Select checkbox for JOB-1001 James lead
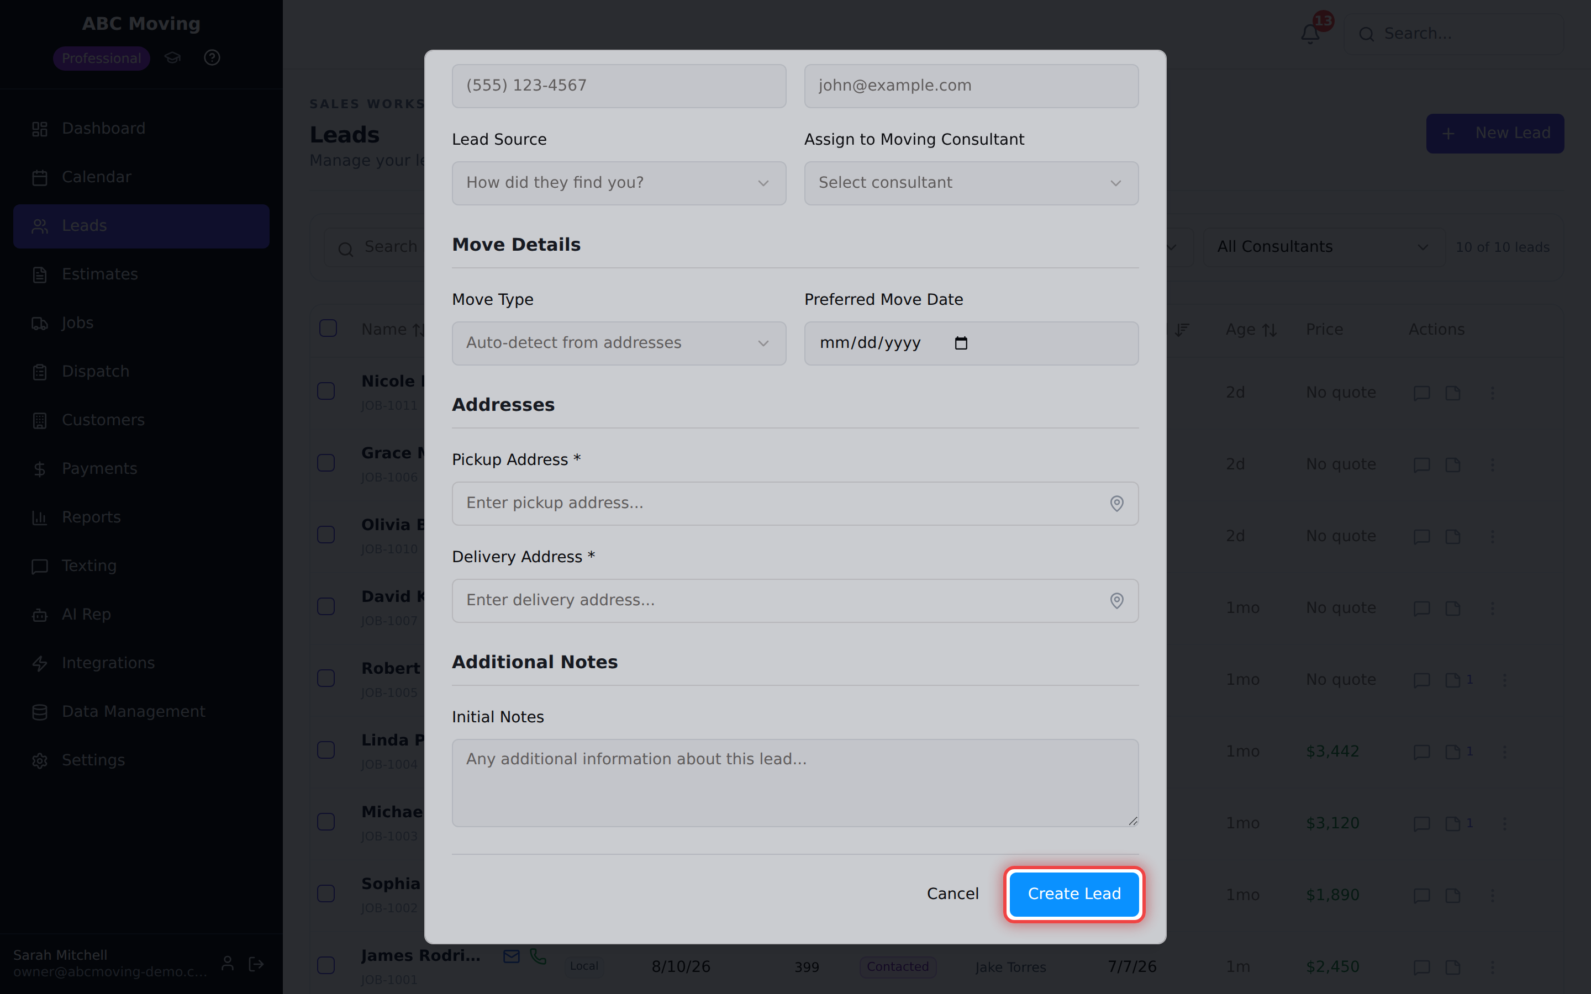 [x=326, y=965]
